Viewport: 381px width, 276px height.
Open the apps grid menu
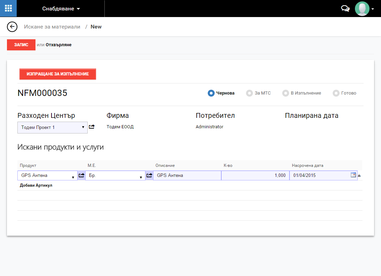coord(8,8)
